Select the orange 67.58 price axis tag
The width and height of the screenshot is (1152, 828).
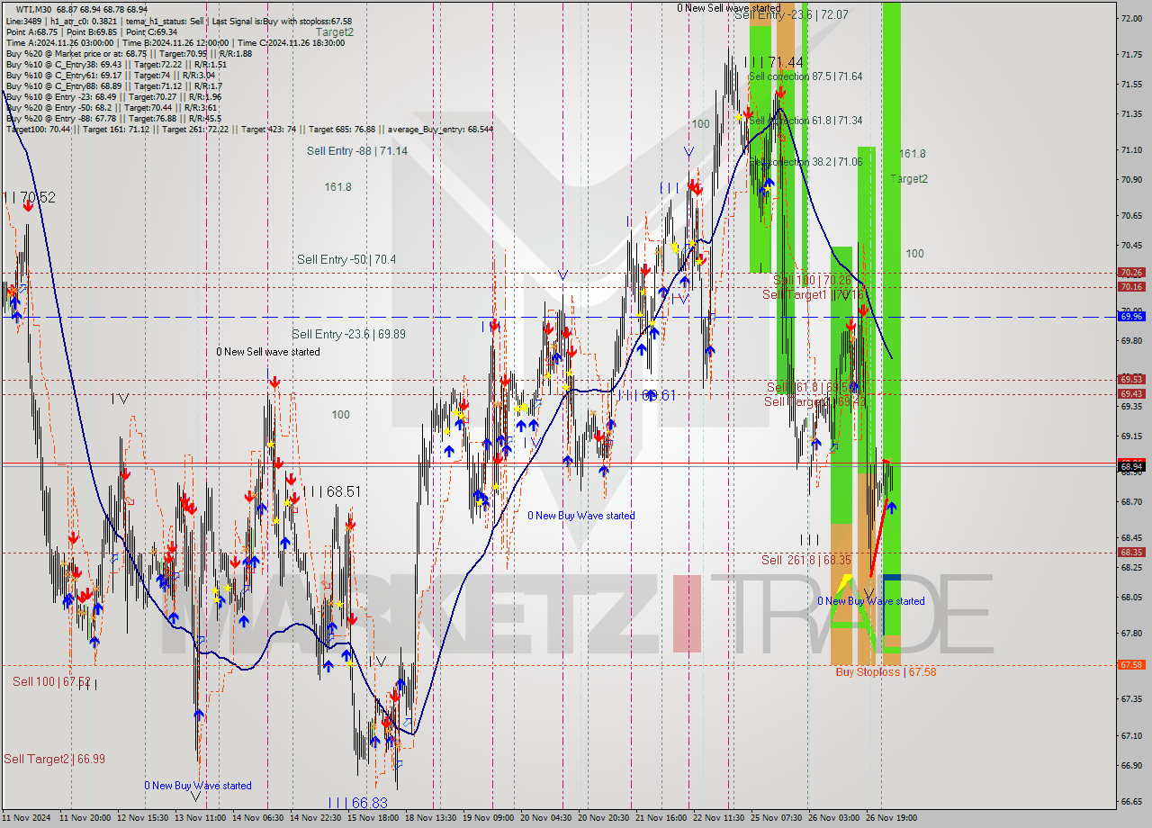pyautogui.click(x=1131, y=665)
